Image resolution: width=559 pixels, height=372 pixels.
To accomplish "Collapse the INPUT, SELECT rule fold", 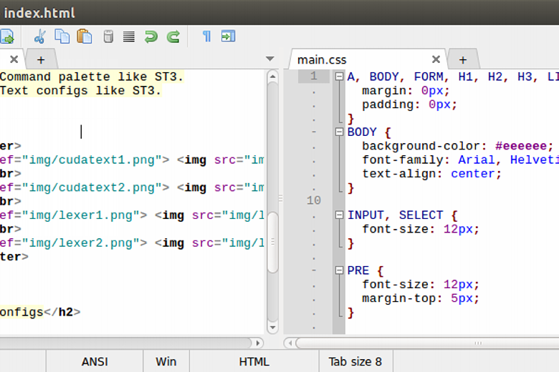I will tap(339, 215).
